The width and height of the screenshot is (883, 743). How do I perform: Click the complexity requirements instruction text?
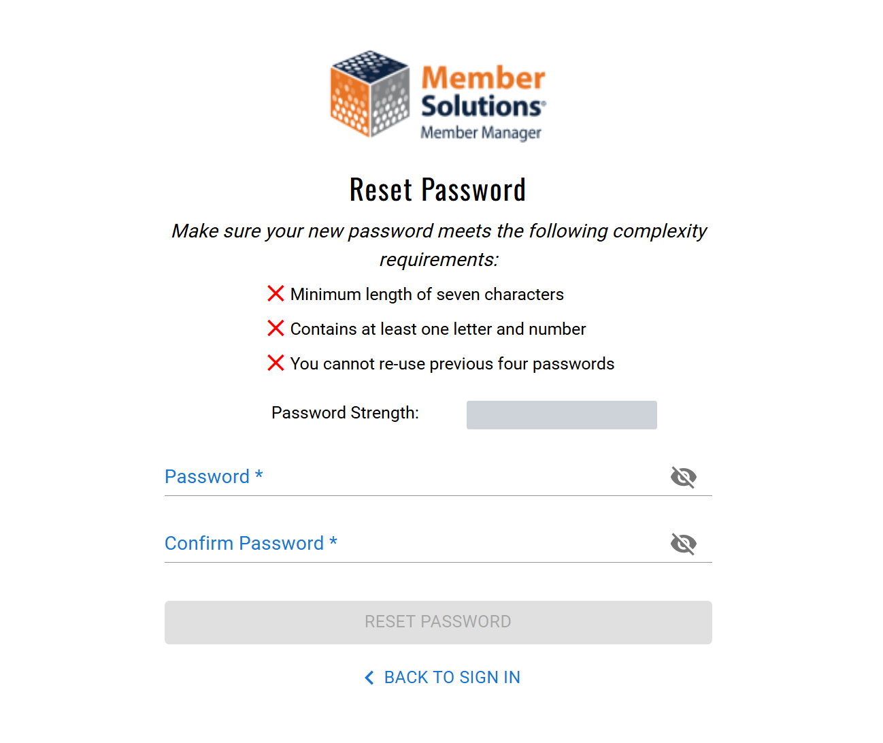(x=439, y=245)
